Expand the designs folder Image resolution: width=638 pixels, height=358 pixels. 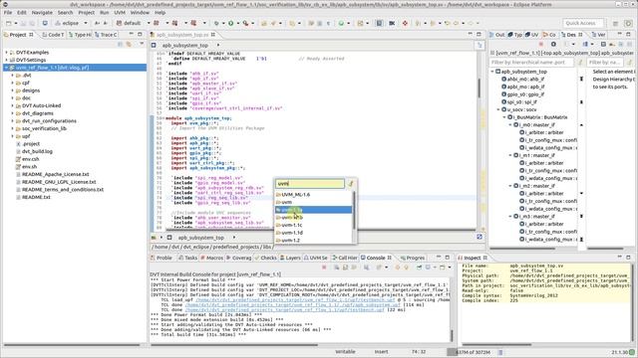pos(13,90)
